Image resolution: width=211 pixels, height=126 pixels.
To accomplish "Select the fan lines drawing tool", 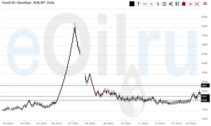I will click(171, 4).
